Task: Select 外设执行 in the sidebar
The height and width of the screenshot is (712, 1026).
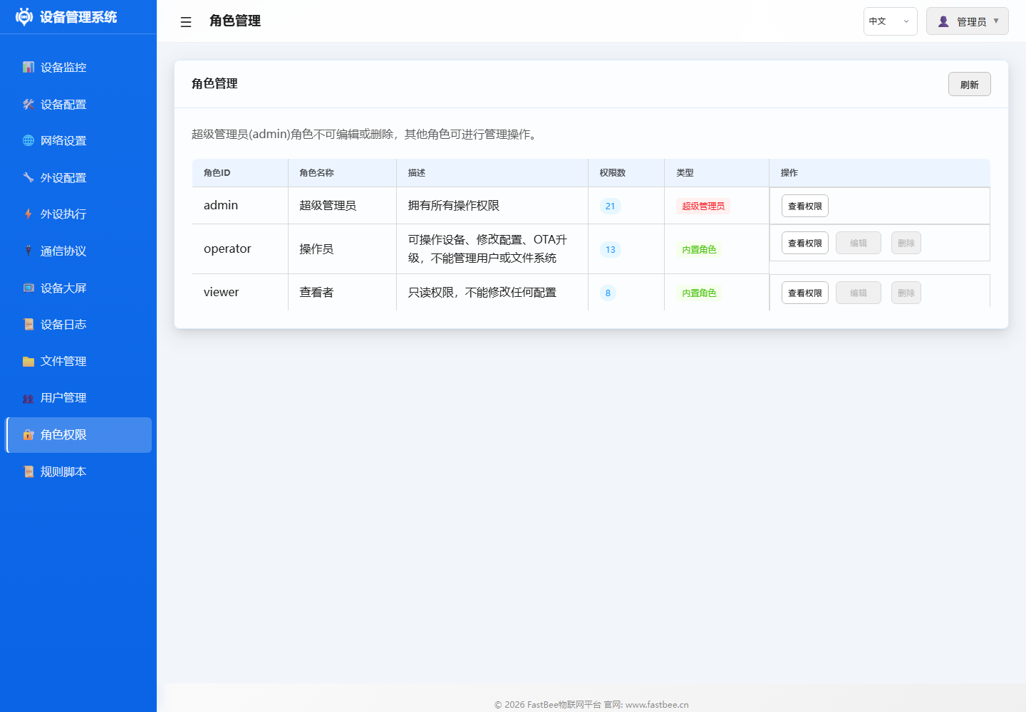Action: [78, 214]
